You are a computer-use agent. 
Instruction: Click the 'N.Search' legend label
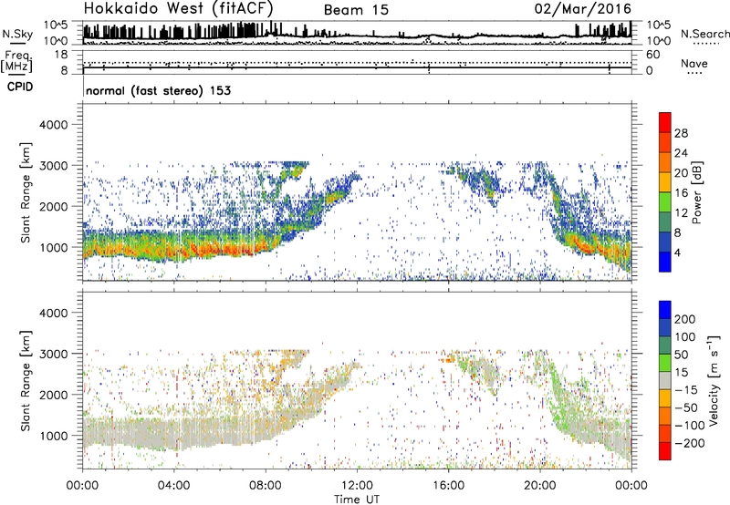(704, 34)
